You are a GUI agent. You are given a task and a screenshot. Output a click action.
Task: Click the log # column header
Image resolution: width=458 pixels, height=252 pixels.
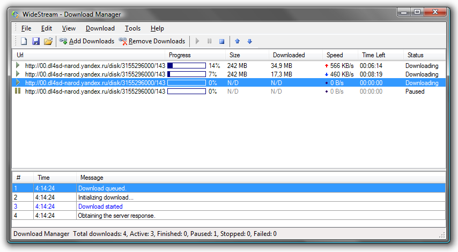[x=23, y=178]
